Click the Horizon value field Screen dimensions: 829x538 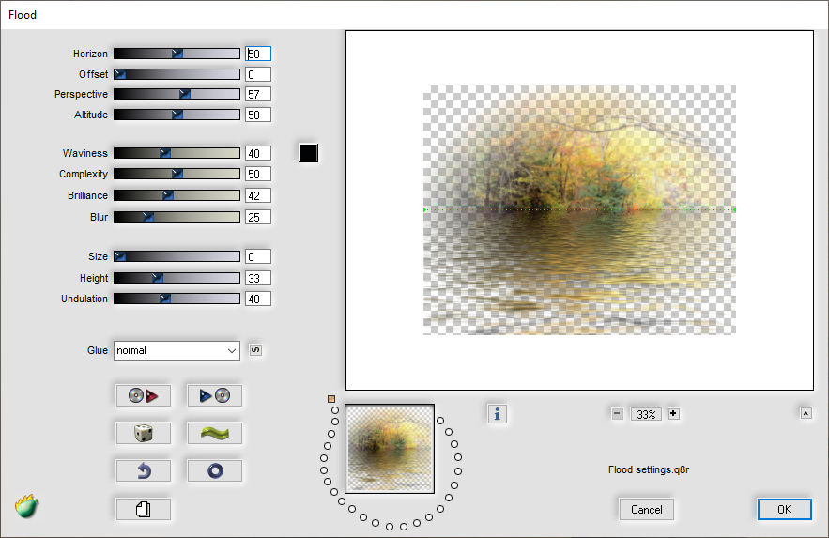[x=258, y=54]
